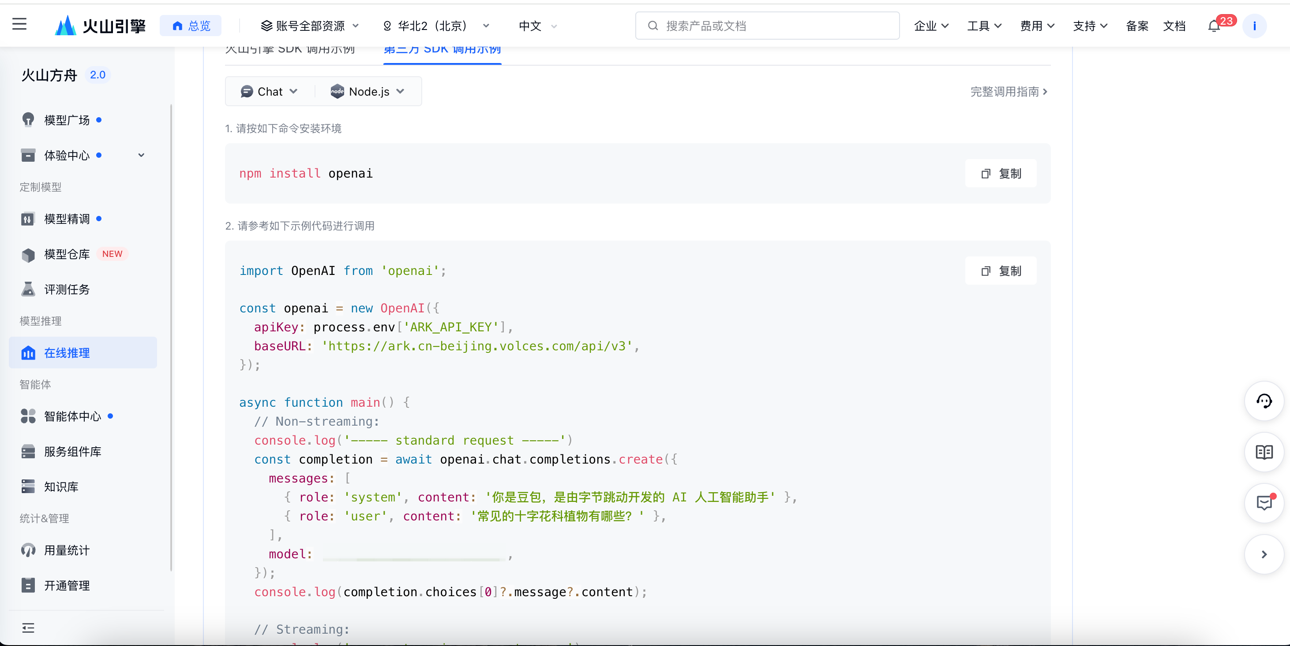Open the 账号全部资源 dropdown
Viewport: 1290px width, 646px height.
[309, 26]
